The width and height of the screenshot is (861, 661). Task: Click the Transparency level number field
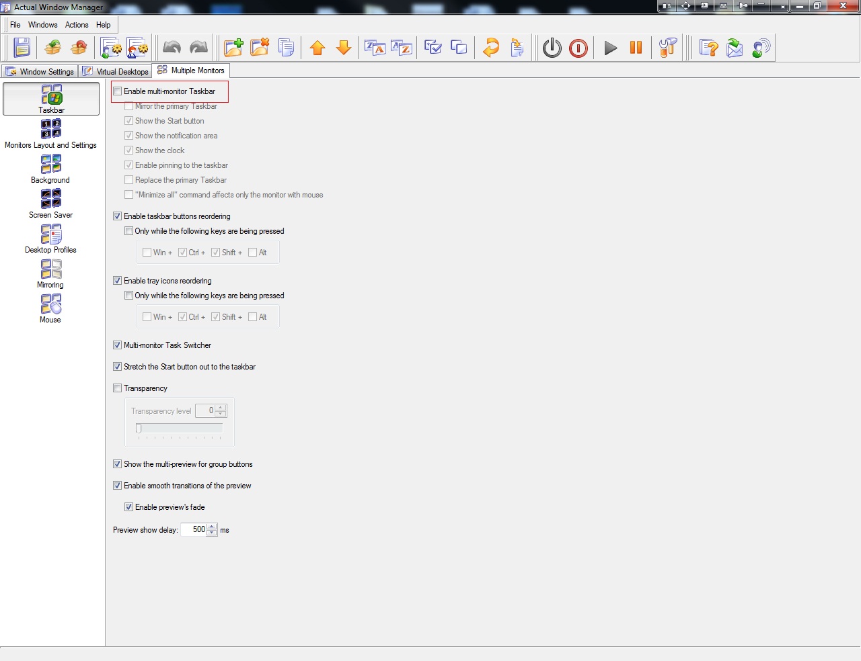click(205, 410)
